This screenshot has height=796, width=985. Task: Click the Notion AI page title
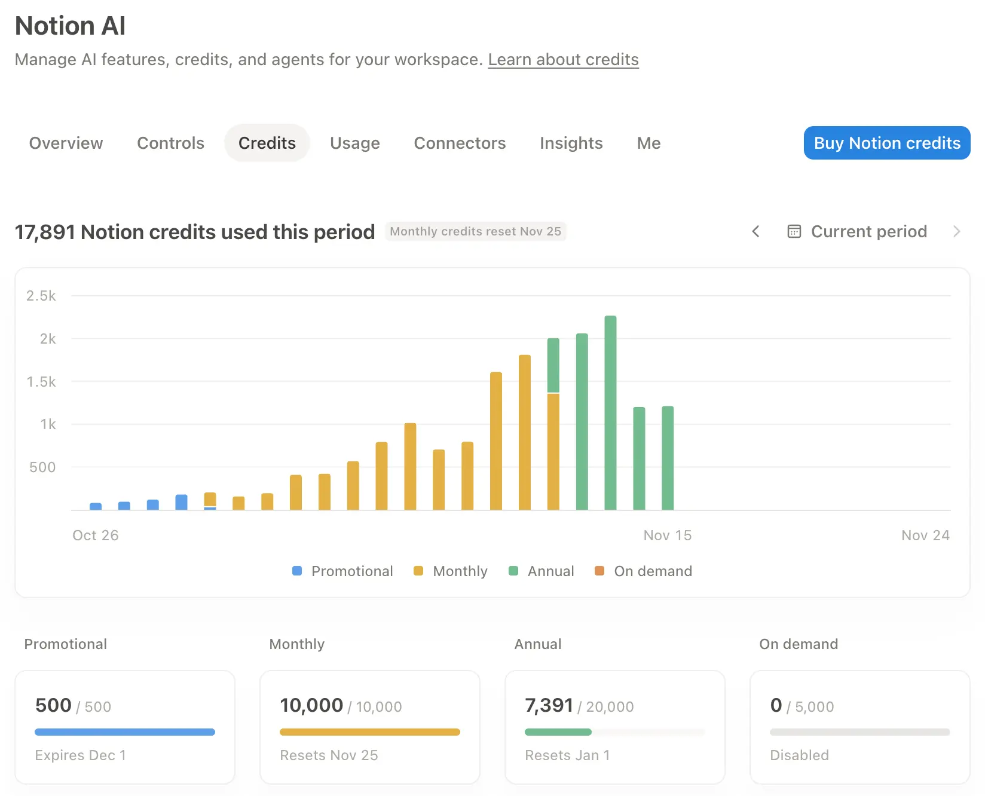point(71,26)
